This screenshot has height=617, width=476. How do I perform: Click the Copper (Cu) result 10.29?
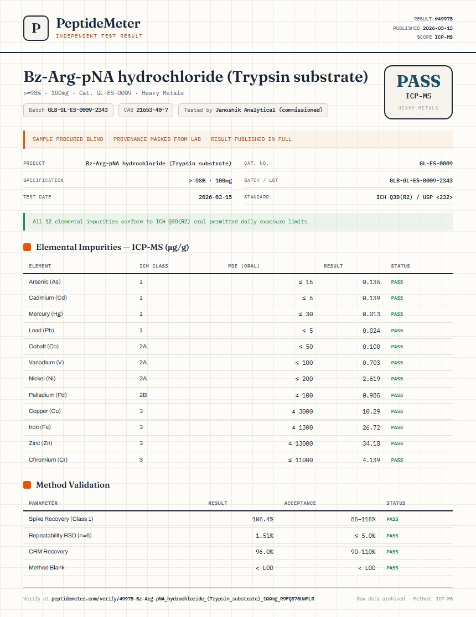pos(371,411)
